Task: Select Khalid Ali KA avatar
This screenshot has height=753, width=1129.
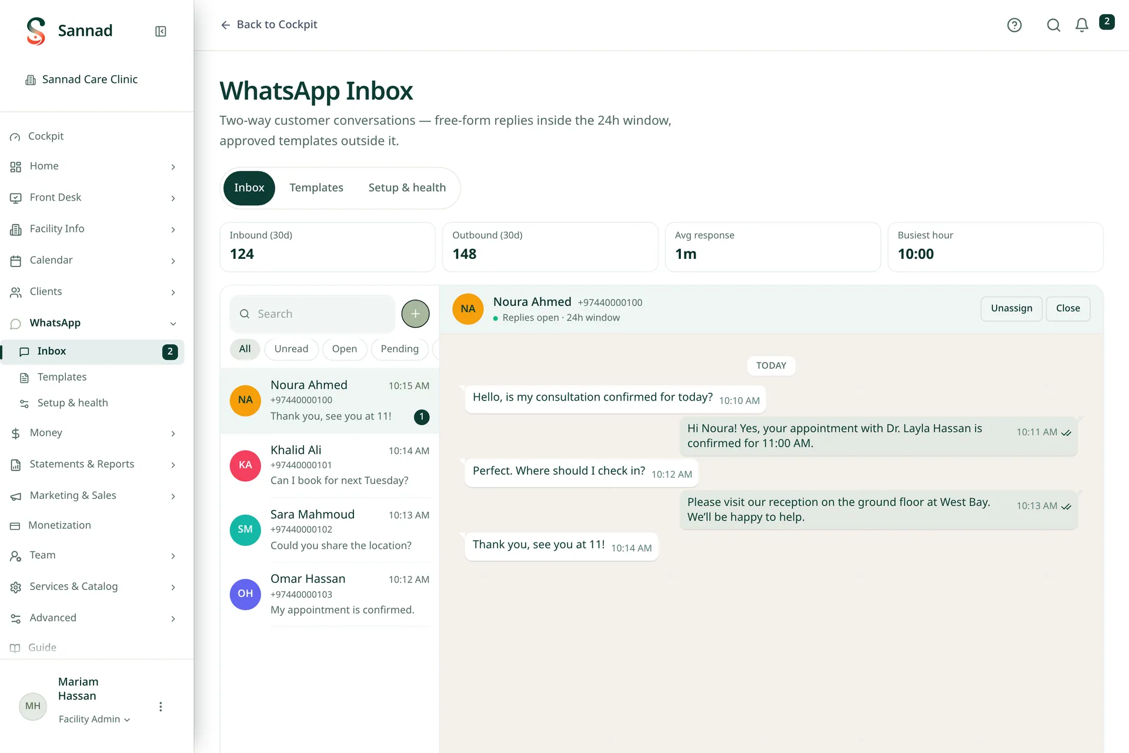Action: [245, 465]
